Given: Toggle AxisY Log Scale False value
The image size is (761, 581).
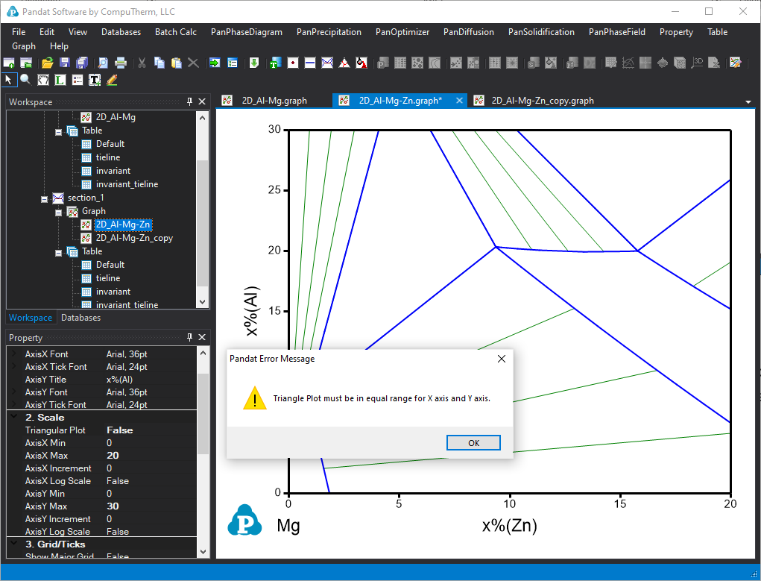Looking at the screenshot, I should 118,532.
